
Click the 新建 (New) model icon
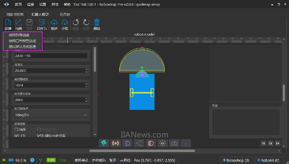pyautogui.click(x=8, y=24)
